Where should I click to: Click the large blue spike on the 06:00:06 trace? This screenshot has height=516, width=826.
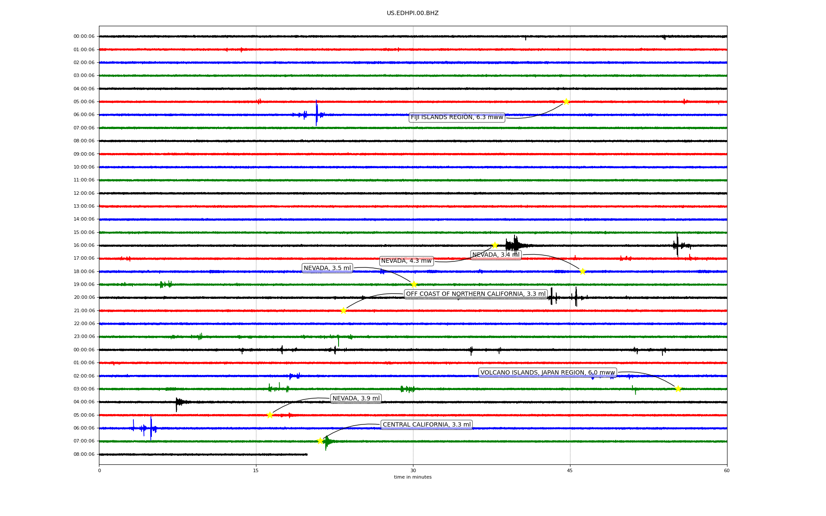tap(316, 113)
